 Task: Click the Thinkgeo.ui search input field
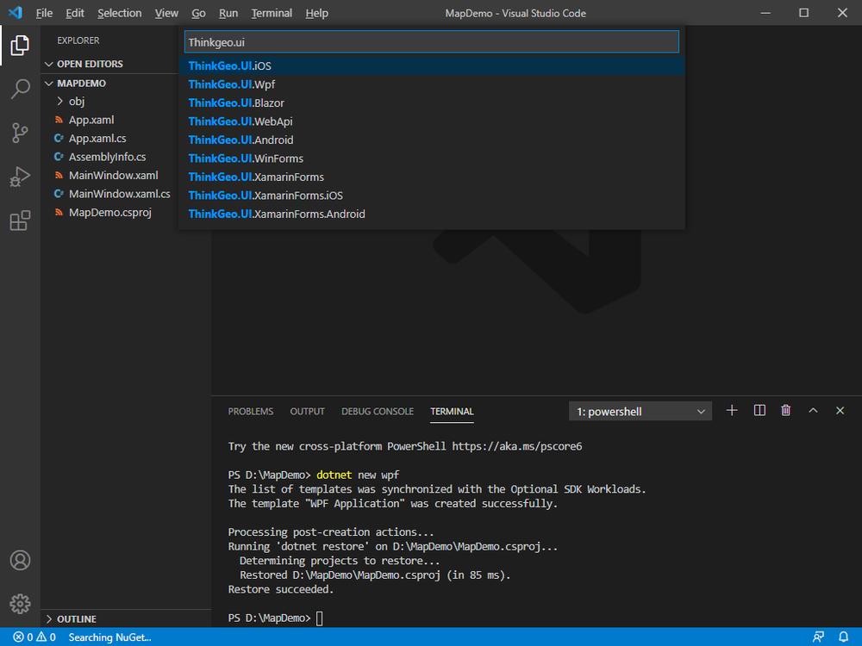(x=431, y=41)
